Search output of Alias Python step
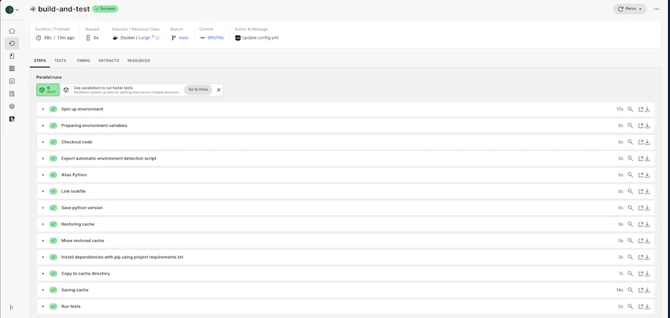Screen dimensions: 670x318 click(630, 175)
